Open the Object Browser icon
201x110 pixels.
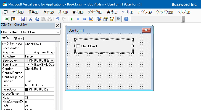pyautogui.click(x=112, y=19)
